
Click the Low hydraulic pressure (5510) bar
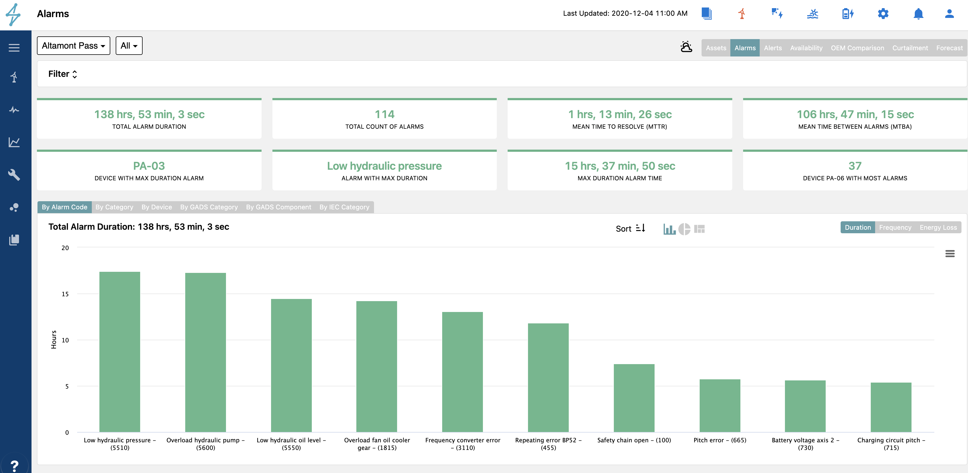click(120, 352)
